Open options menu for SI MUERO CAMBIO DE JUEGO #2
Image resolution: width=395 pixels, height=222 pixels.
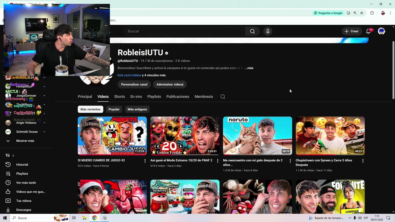pos(145,161)
